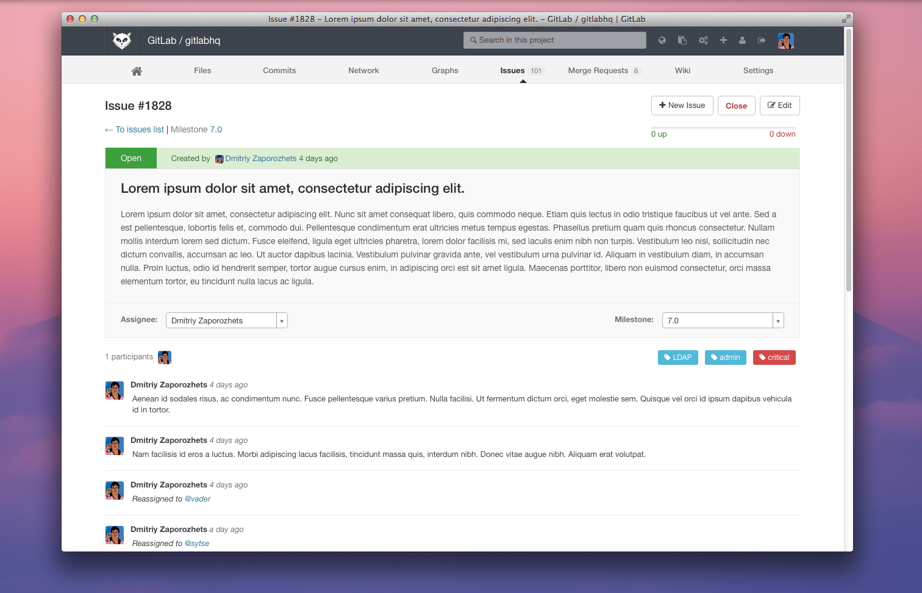922x593 pixels.
Task: Open profile via person icon in header
Action: (742, 40)
